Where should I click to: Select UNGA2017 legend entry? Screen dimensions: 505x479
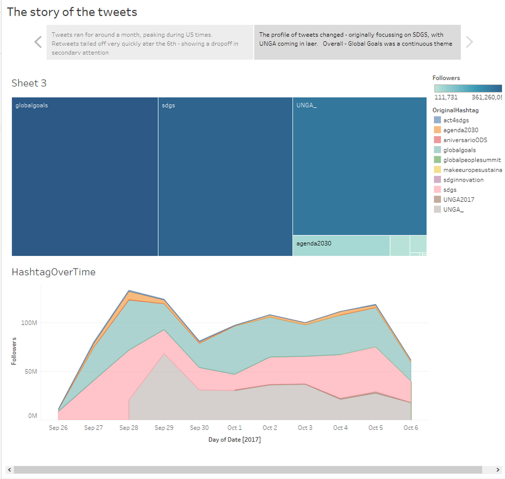[x=458, y=199]
